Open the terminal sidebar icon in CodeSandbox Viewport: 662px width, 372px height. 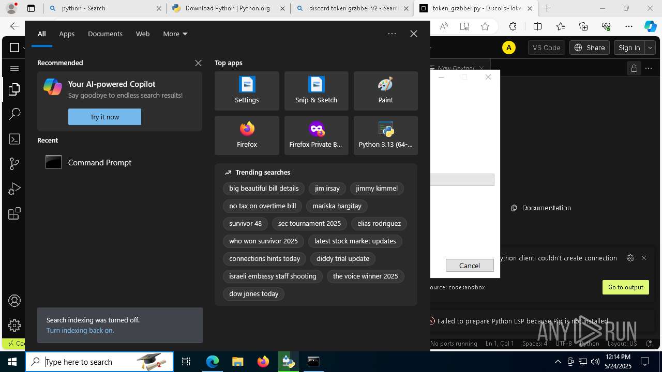tap(14, 139)
